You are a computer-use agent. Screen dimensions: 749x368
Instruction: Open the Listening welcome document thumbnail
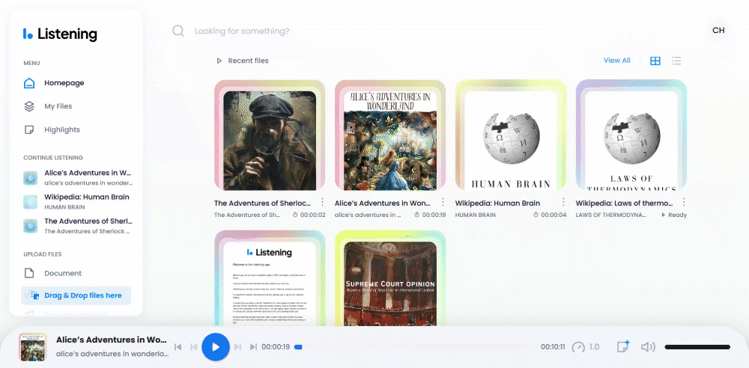(x=270, y=277)
